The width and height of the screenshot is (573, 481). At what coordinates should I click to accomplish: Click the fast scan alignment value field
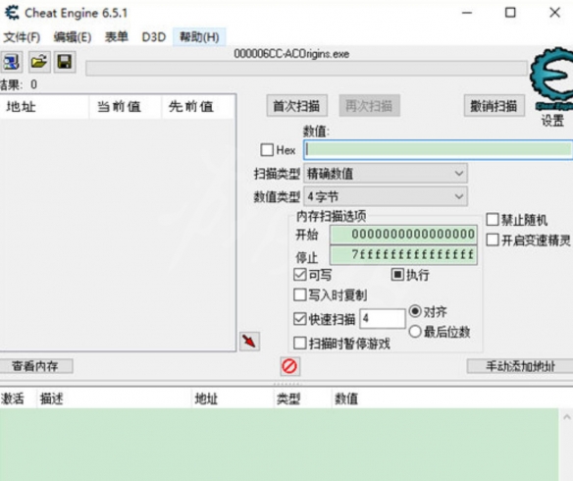383,318
